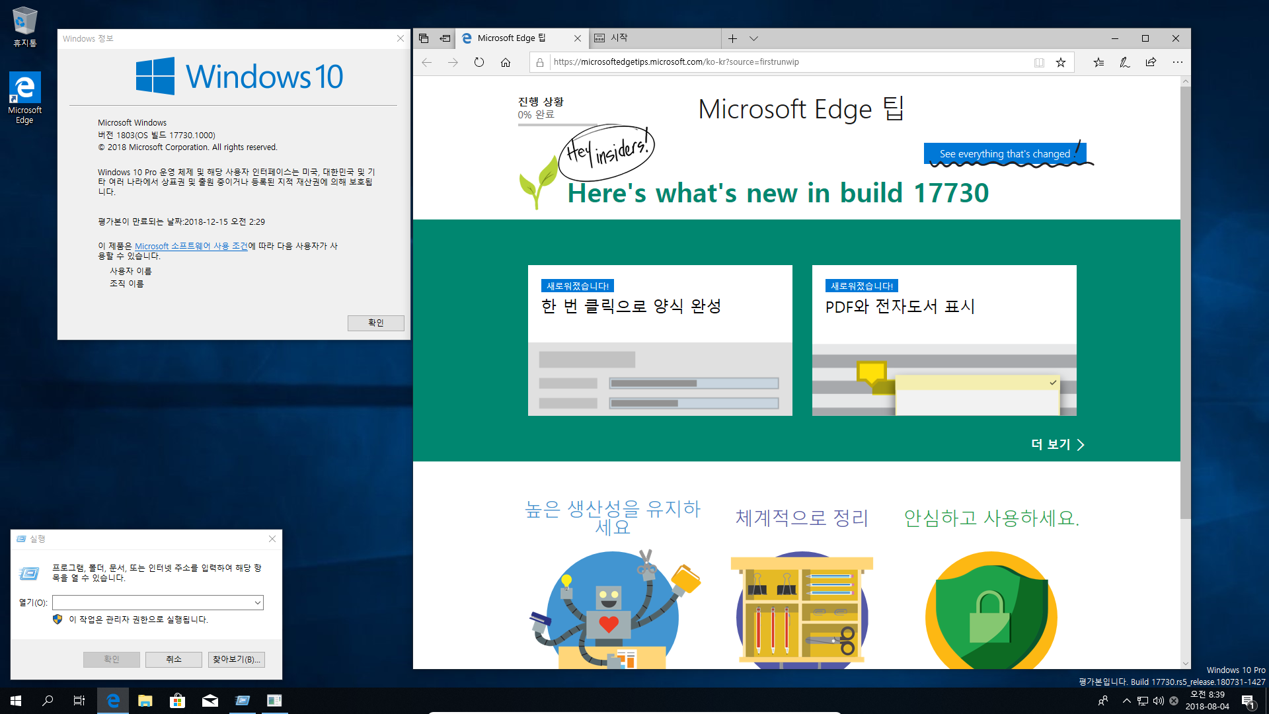Click the 찾아보기(B) button in 실행 dialog
The width and height of the screenshot is (1269, 714).
(237, 659)
